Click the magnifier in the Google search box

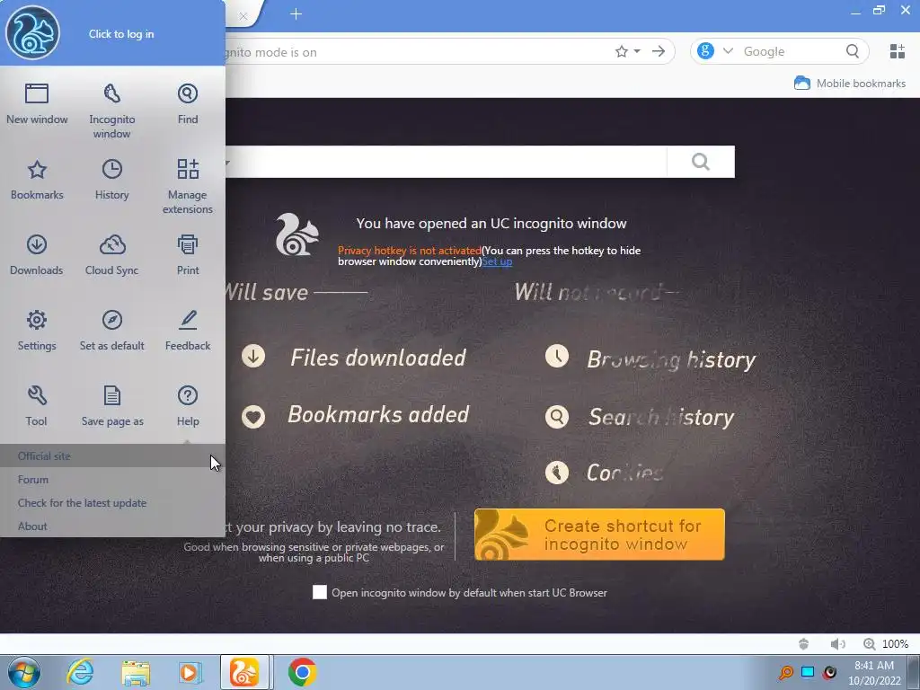click(853, 51)
